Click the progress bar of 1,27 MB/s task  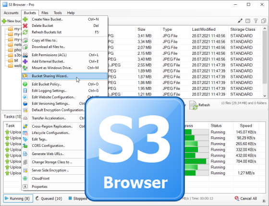(x=197, y=173)
